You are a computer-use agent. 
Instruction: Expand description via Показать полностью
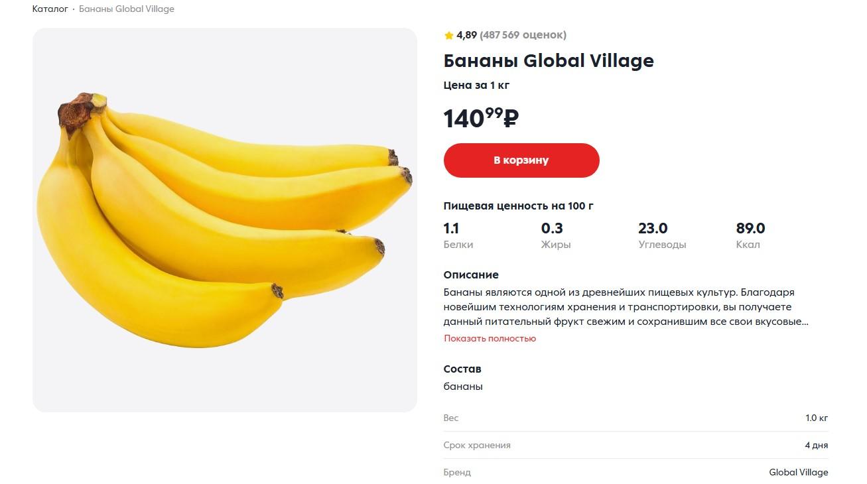point(490,339)
